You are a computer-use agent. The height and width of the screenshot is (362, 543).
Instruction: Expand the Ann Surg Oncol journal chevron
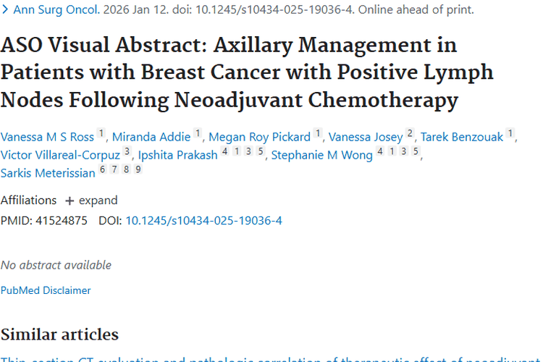[5, 11]
